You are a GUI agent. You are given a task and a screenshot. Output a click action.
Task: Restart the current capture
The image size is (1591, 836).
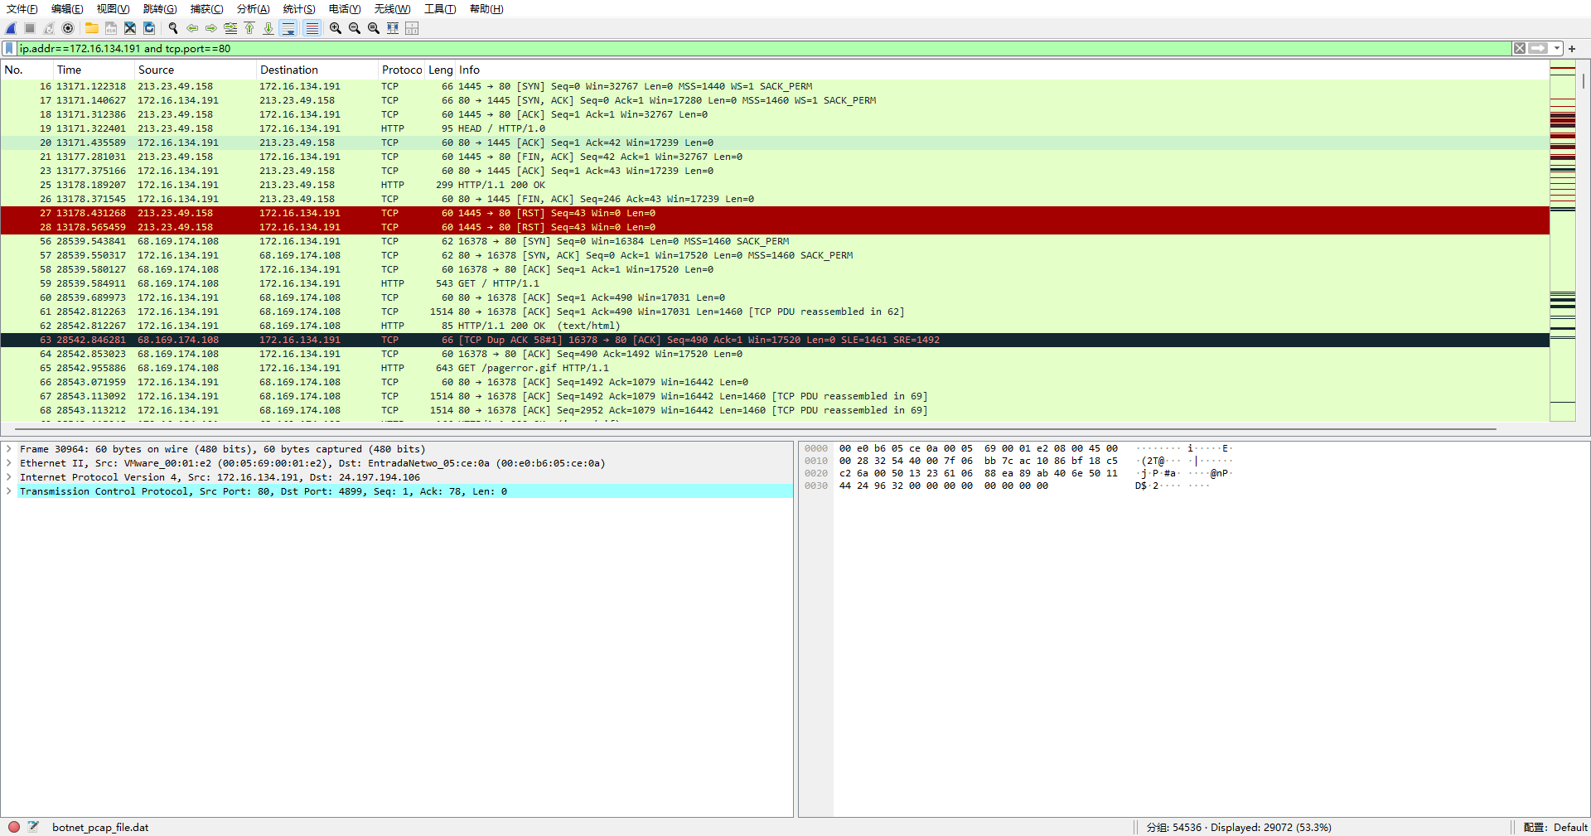(x=49, y=28)
